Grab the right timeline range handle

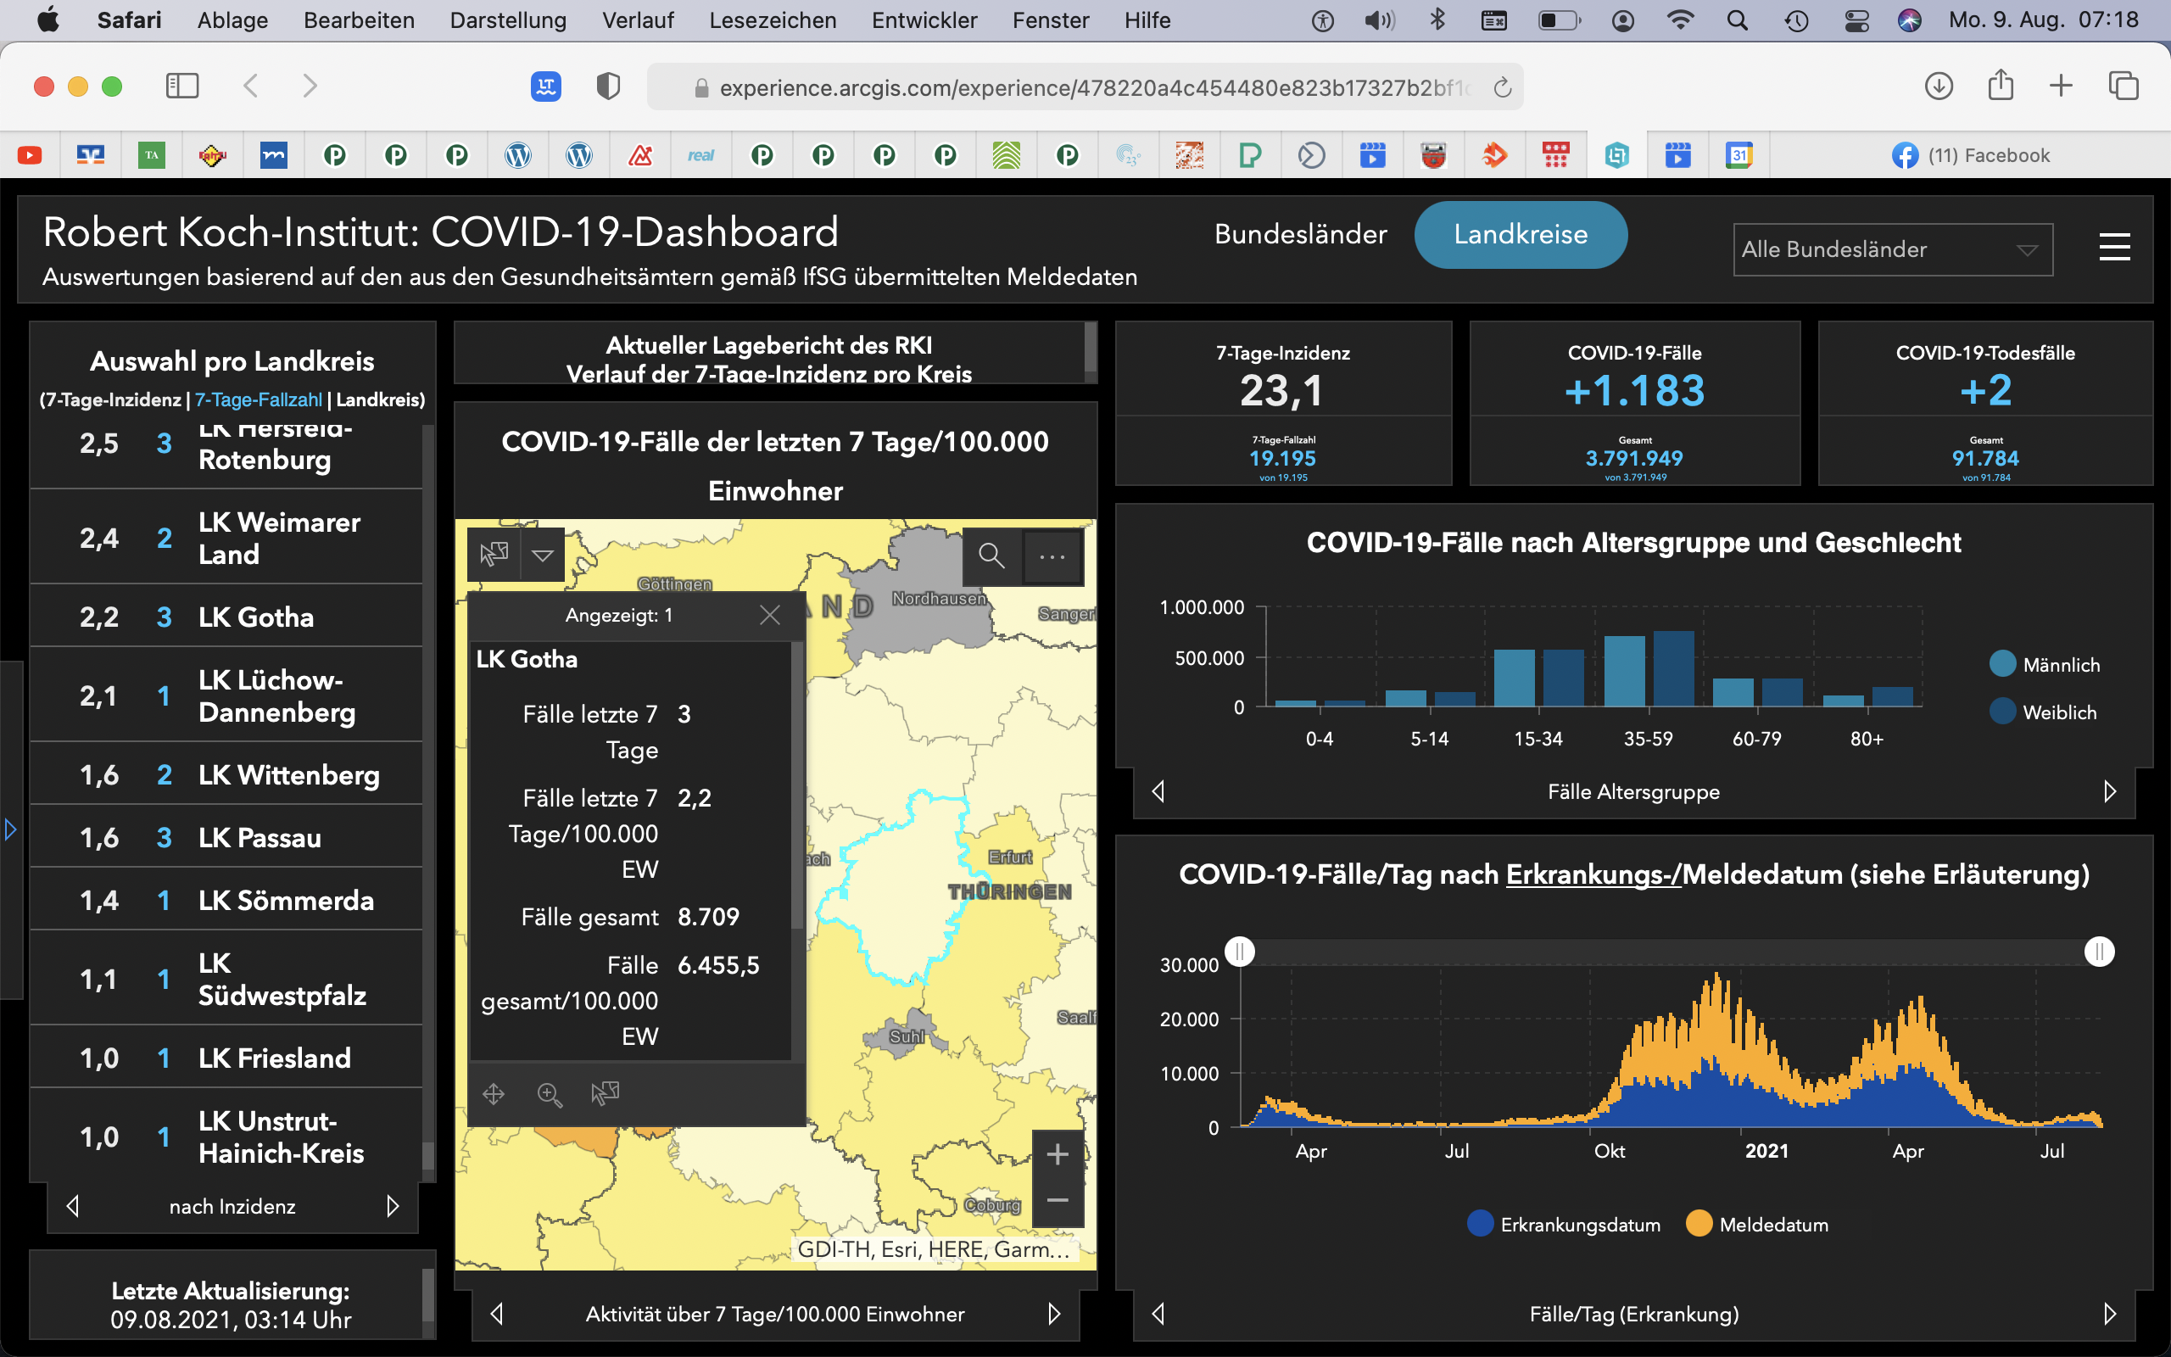[2099, 952]
